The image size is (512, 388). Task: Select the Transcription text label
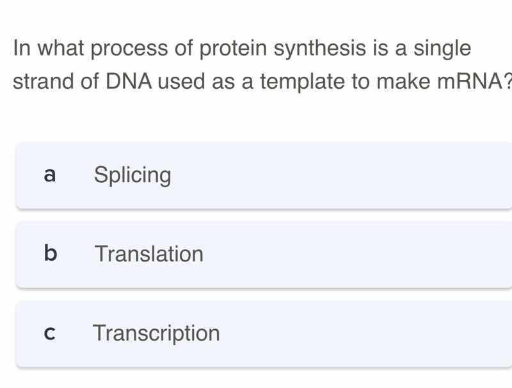(157, 333)
